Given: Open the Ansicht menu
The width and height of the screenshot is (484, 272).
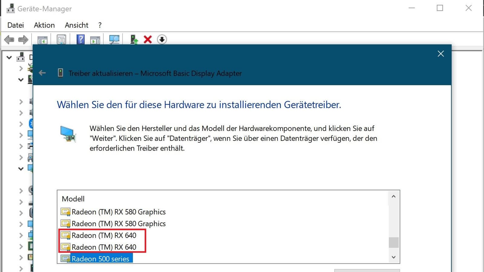Looking at the screenshot, I should [x=77, y=25].
